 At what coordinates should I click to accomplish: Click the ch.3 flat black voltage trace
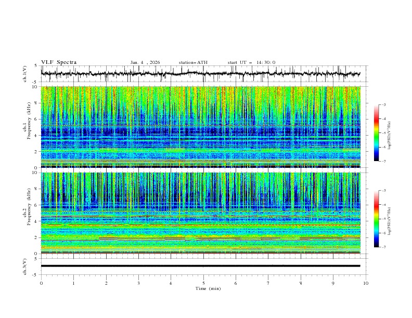pyautogui.click(x=200, y=266)
